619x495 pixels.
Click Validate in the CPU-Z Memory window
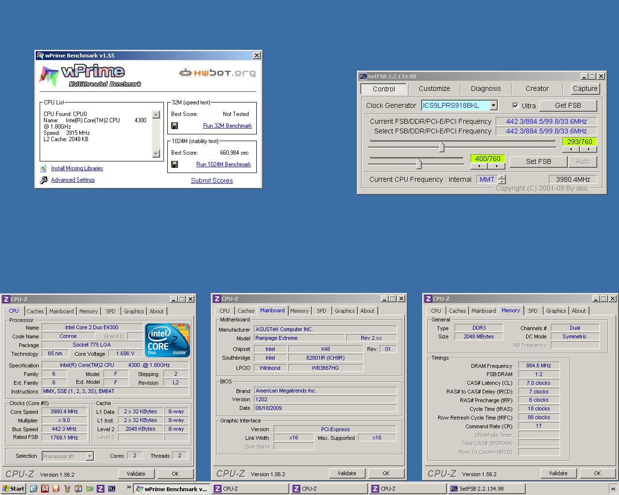(558, 473)
